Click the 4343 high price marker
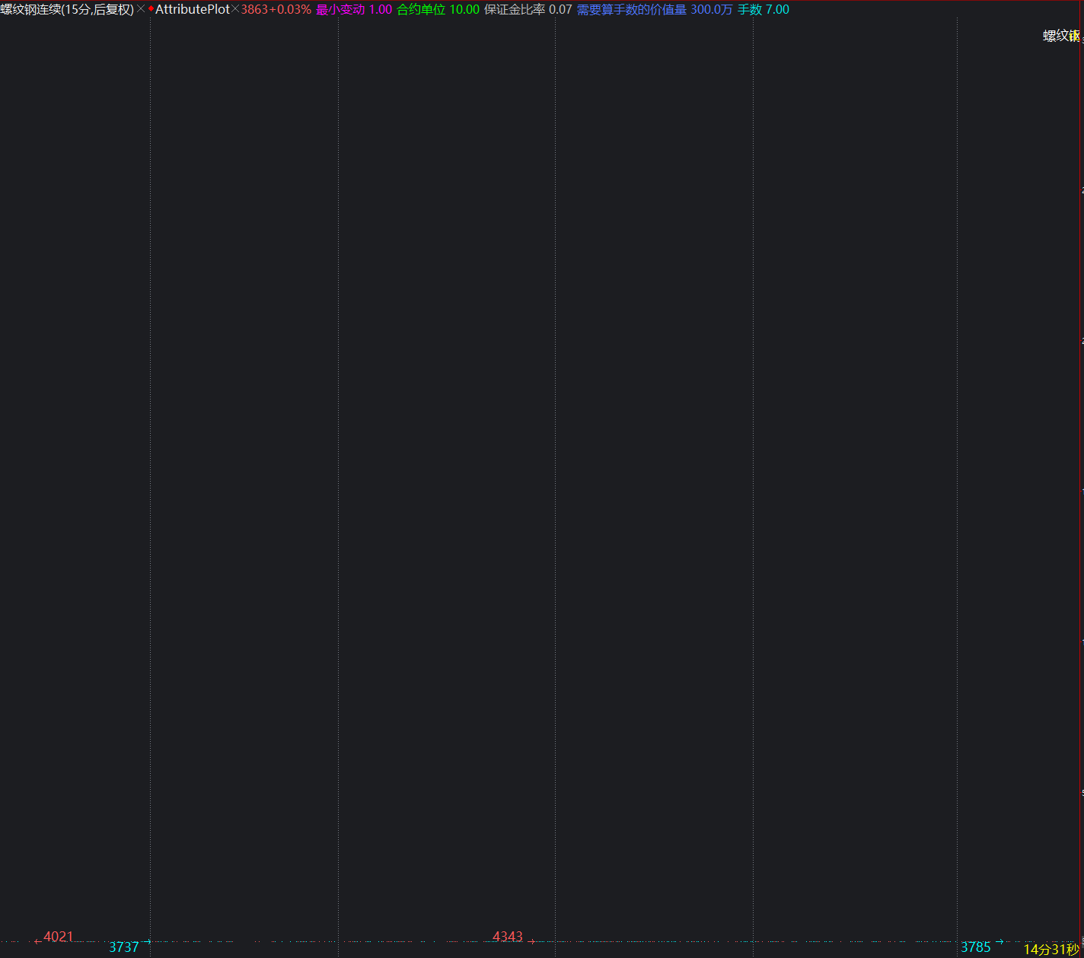 coord(508,937)
